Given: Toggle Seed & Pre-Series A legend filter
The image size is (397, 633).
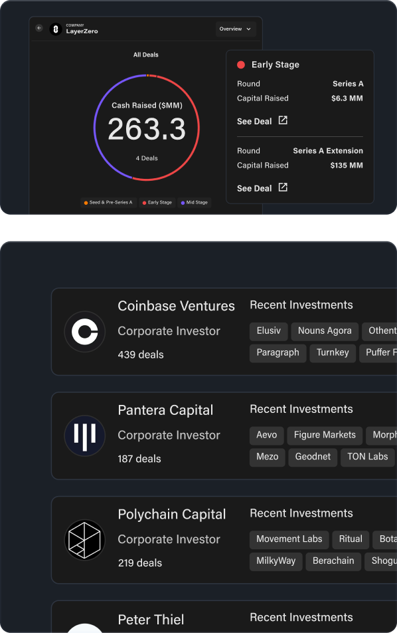Looking at the screenshot, I should pyautogui.click(x=109, y=203).
